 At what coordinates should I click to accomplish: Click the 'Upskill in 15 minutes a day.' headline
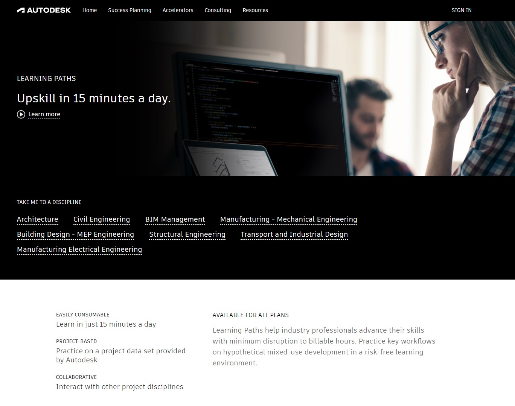point(94,98)
